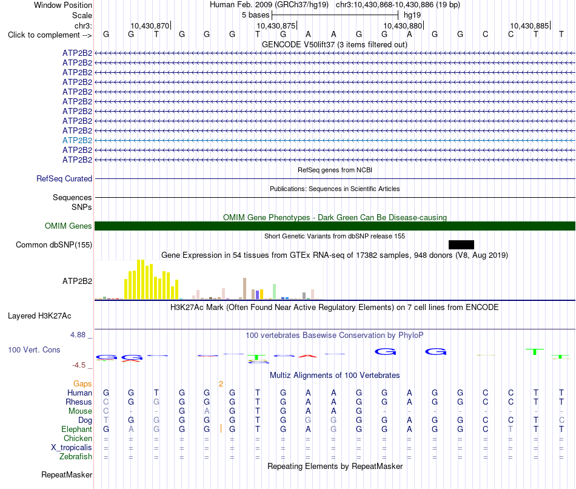This screenshot has height=489, width=576.
Task: Open the Layered H3K27Ac track label
Action: tap(39, 316)
